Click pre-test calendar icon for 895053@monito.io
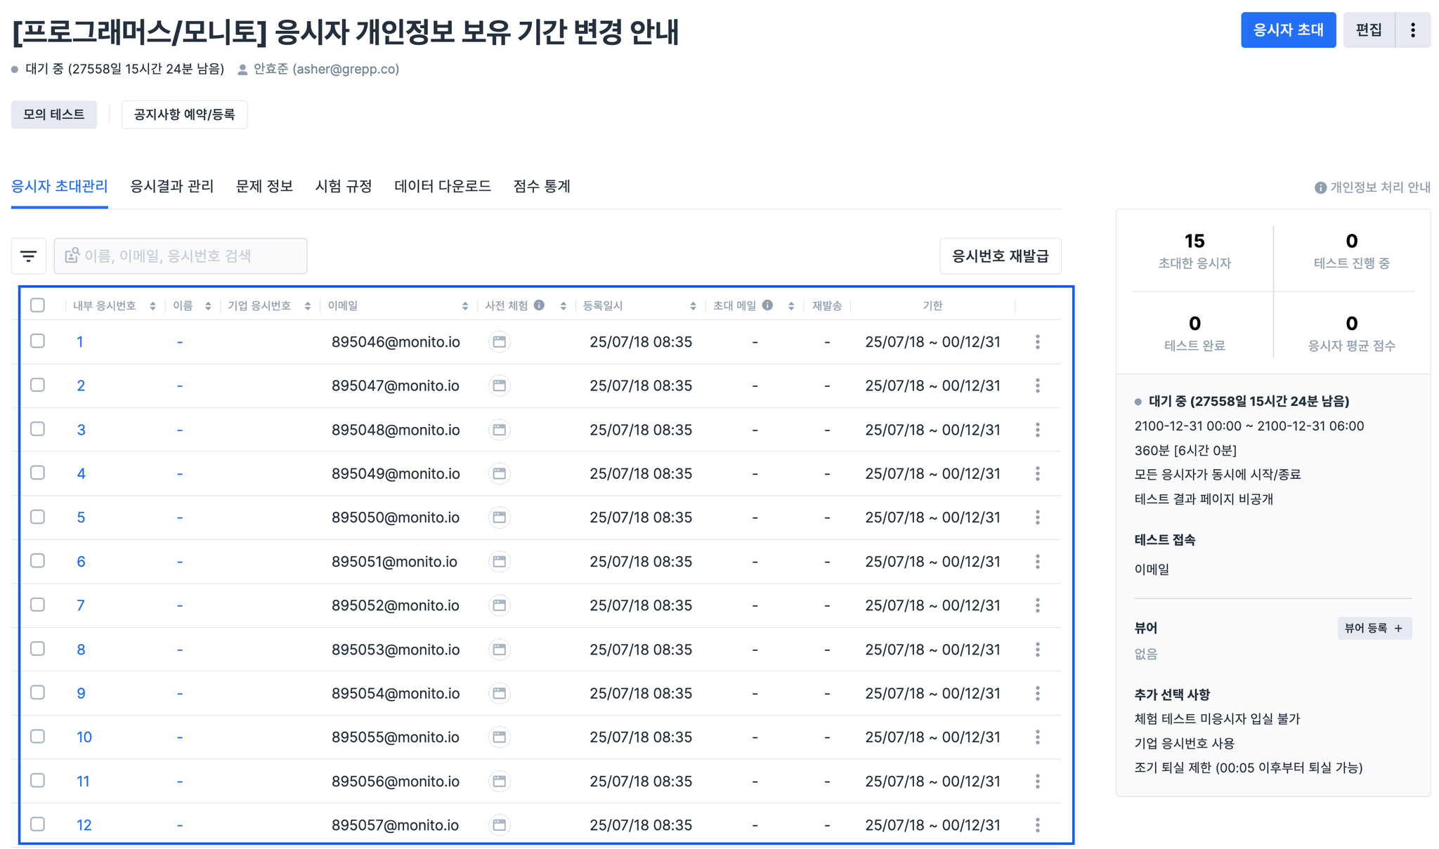The width and height of the screenshot is (1439, 849). (499, 650)
